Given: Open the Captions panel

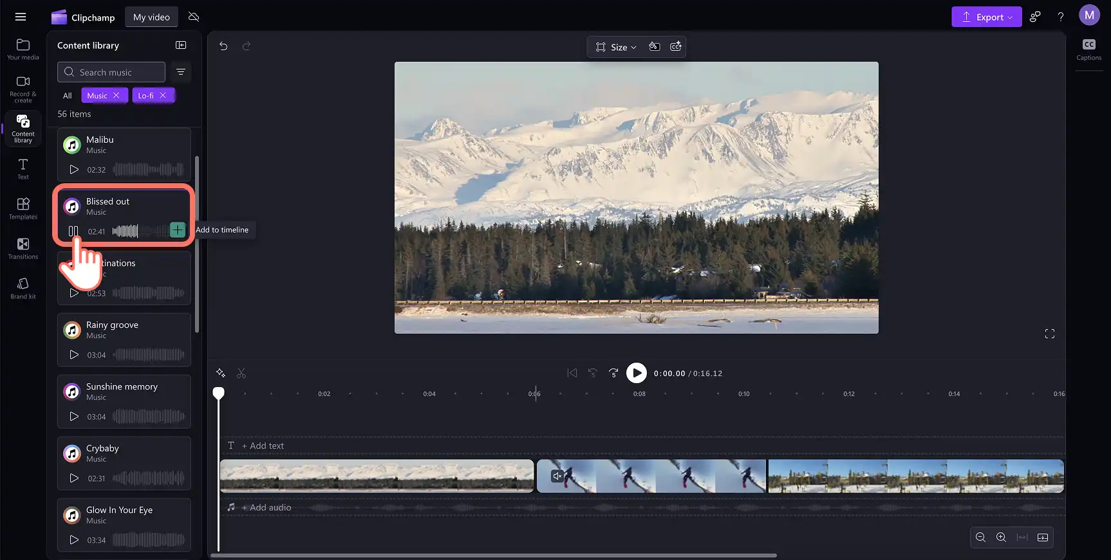Looking at the screenshot, I should pyautogui.click(x=1088, y=50).
